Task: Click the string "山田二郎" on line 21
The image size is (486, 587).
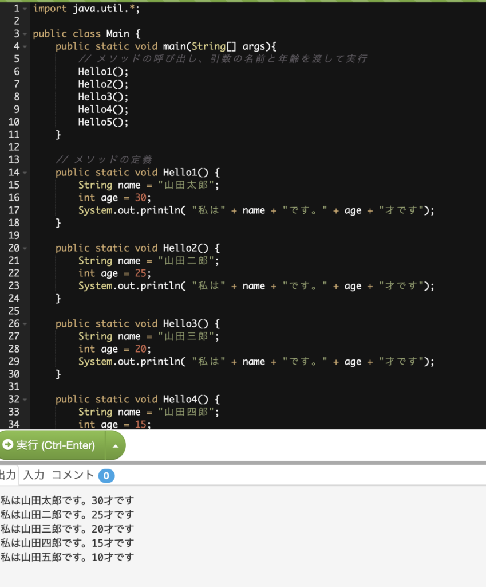Action: pos(186,261)
